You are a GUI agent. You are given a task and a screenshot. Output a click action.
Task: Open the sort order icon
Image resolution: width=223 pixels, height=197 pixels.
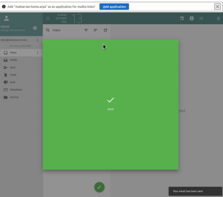pos(96,30)
